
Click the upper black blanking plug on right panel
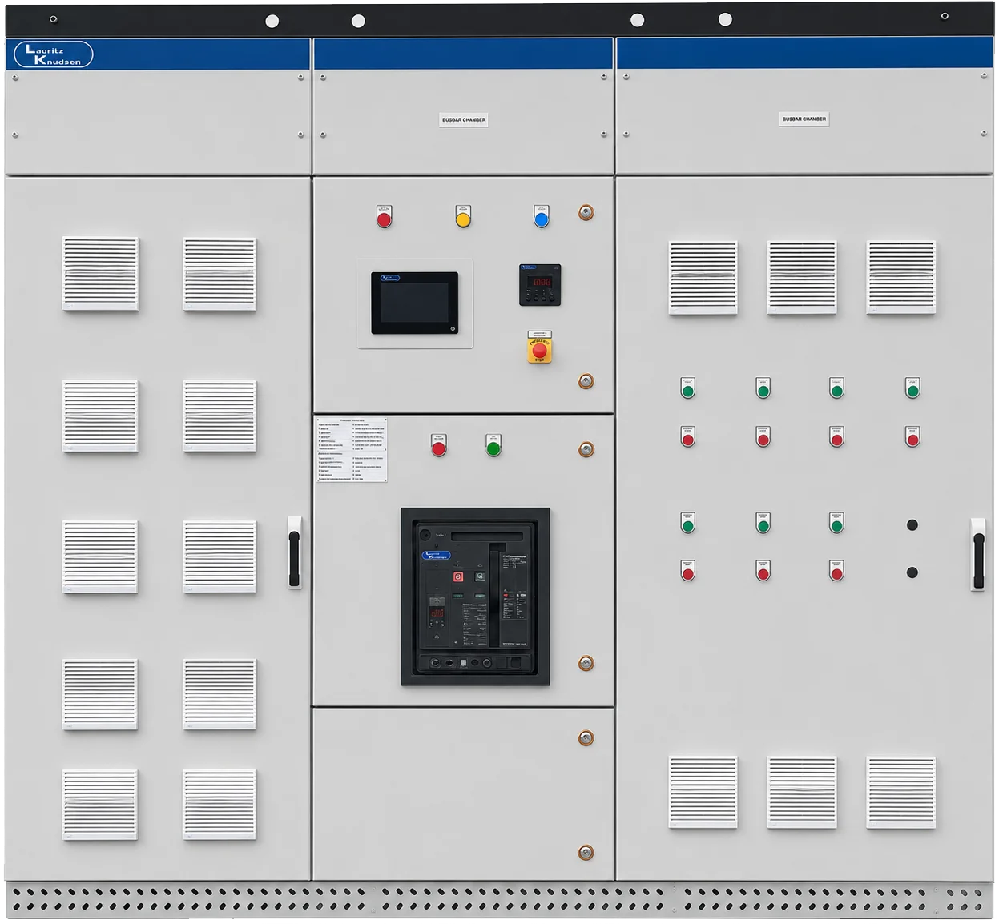[912, 525]
